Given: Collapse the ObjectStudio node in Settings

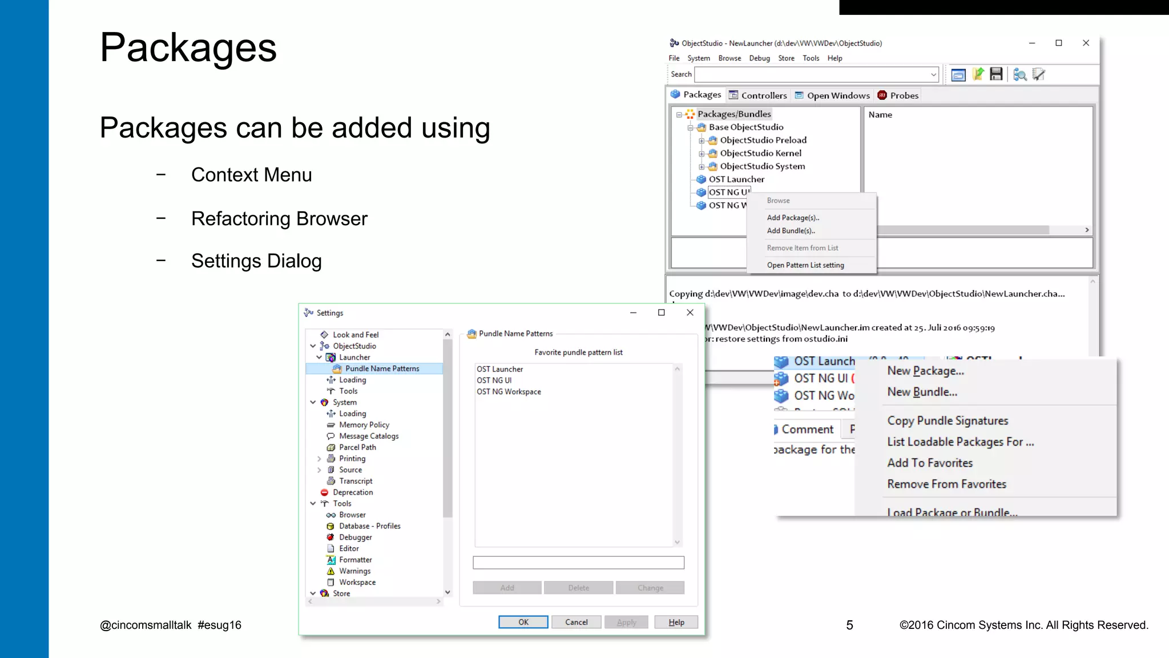Looking at the screenshot, I should 313,346.
